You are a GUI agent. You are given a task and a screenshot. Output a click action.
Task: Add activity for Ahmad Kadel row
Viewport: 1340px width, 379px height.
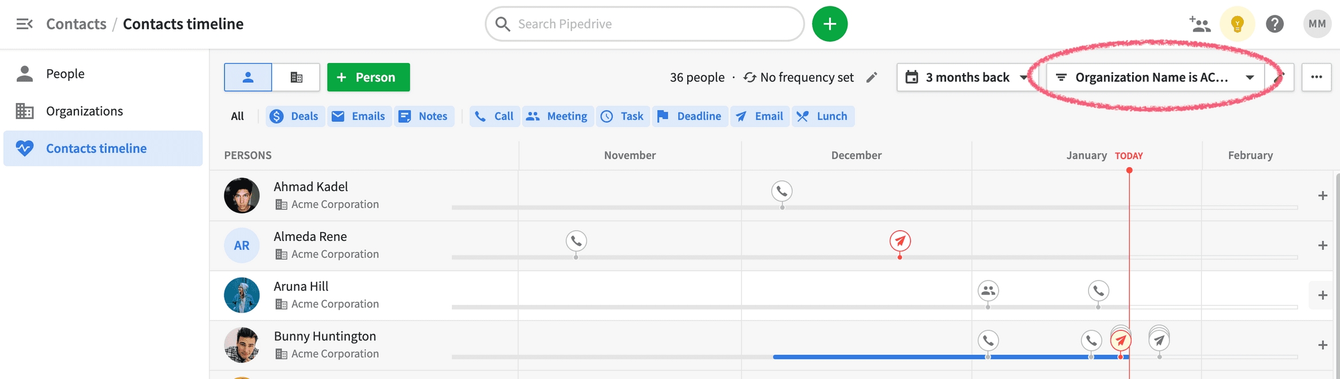pyautogui.click(x=1322, y=196)
